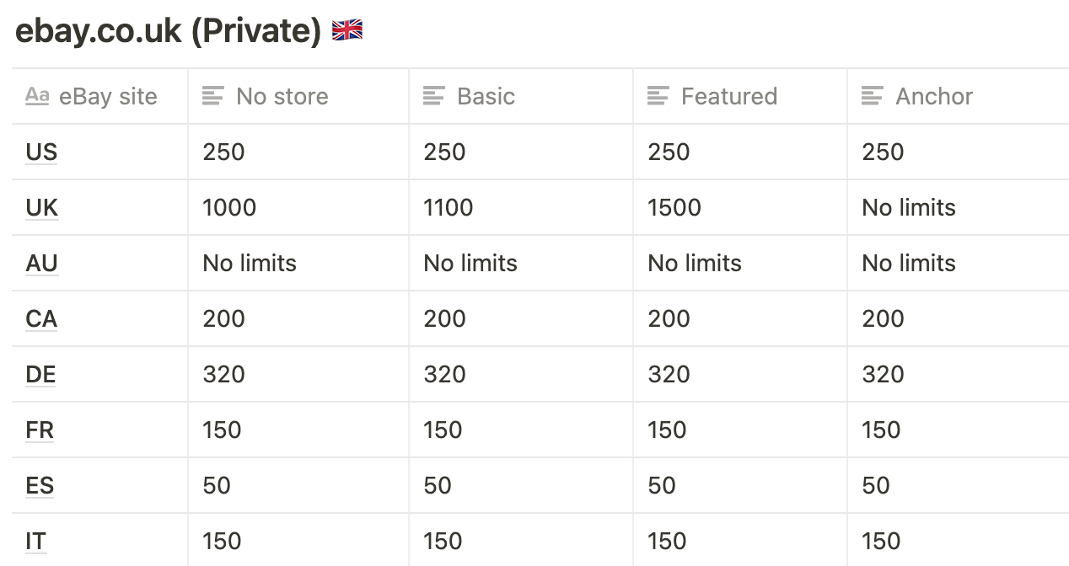1069x566 pixels.
Task: Open the eBay site column header menu
Action: point(99,96)
